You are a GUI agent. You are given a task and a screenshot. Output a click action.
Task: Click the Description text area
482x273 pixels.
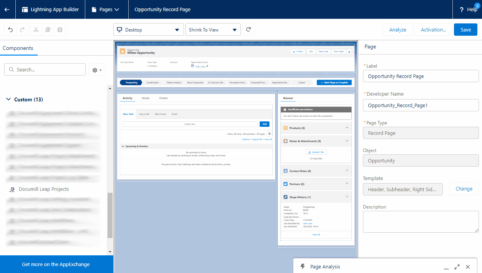click(421, 222)
